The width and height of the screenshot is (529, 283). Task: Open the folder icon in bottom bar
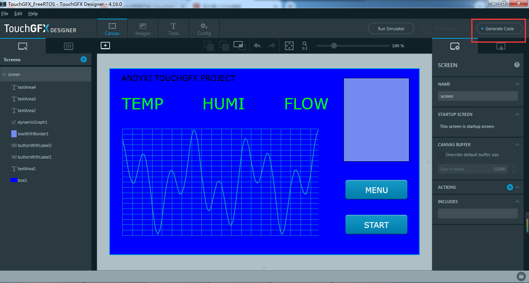(521, 276)
